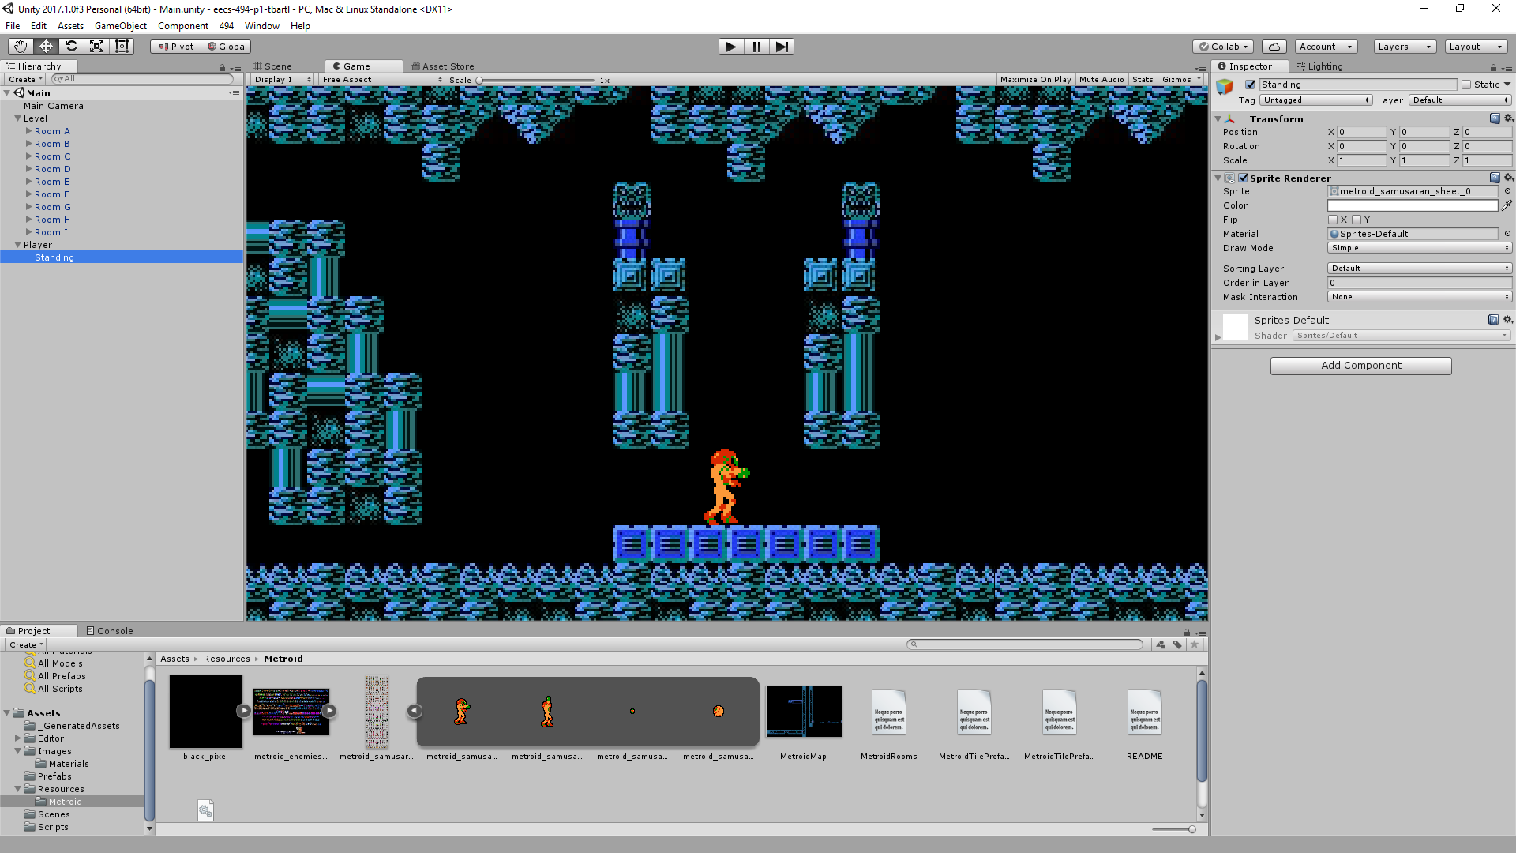Screen dimensions: 1516x853
Task: Switch to the Console tab
Action: point(110,631)
